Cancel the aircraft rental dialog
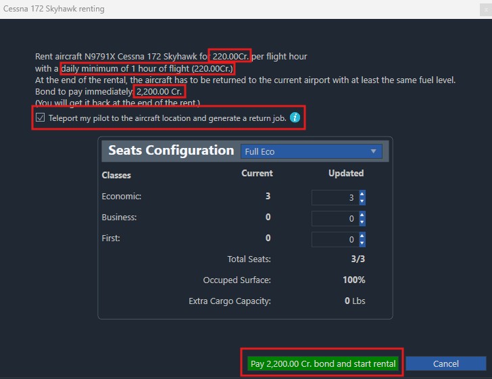 tap(445, 363)
